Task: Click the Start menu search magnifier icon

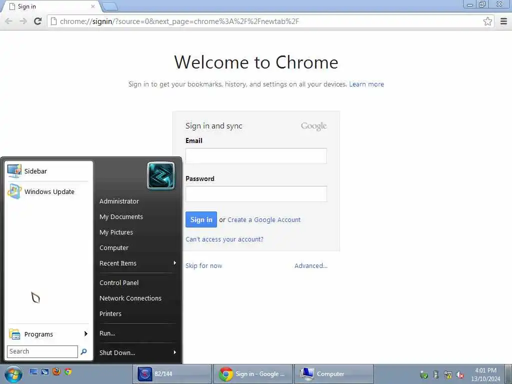Action: tap(83, 351)
